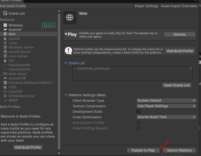Viewport: 201px width, 156px height.
Task: Click the visionOS headset icon
Action: 5,91
